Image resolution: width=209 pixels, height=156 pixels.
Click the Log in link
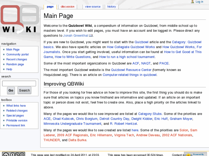click(x=199, y=2)
